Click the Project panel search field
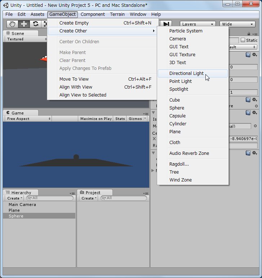 [125, 198]
